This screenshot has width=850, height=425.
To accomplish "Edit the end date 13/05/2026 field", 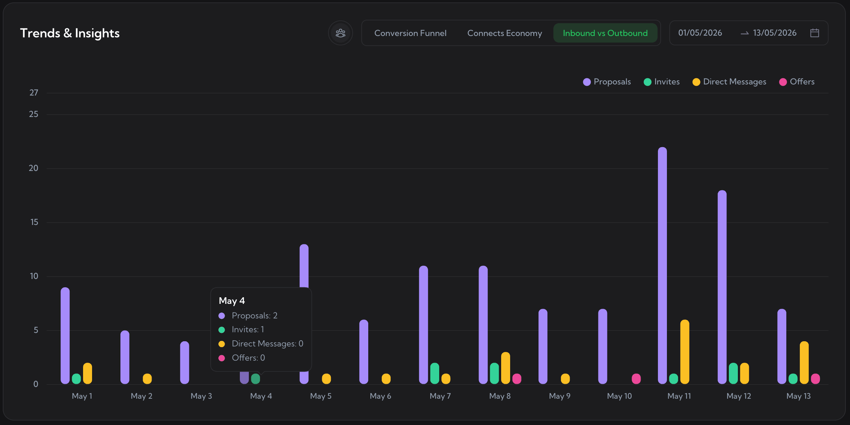I will click(775, 33).
